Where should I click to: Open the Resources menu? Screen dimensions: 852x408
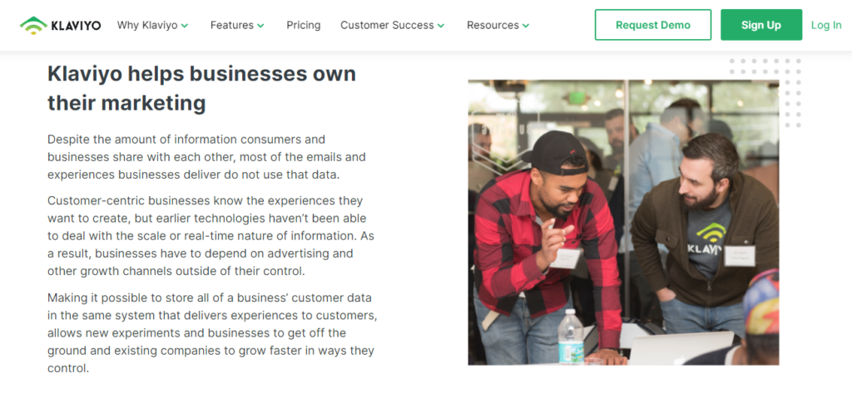(x=493, y=25)
